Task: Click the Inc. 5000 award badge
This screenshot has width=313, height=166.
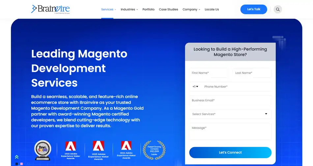Action: coord(43,150)
